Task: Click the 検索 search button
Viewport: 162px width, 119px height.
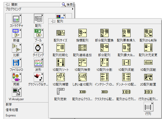Action: (x=68, y=4)
